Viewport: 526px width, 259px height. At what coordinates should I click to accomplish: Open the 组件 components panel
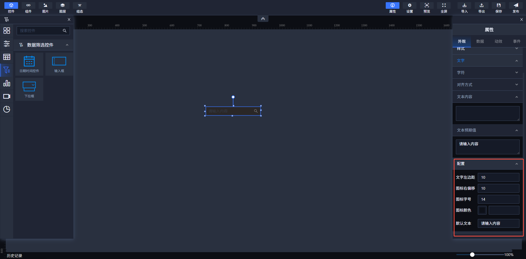(x=28, y=8)
